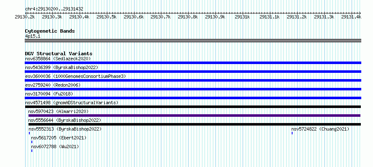Click the 29130.5k ruler tick label

click(x=106, y=17)
